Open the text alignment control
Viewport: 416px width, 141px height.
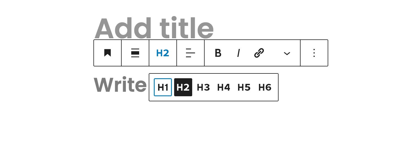click(191, 53)
